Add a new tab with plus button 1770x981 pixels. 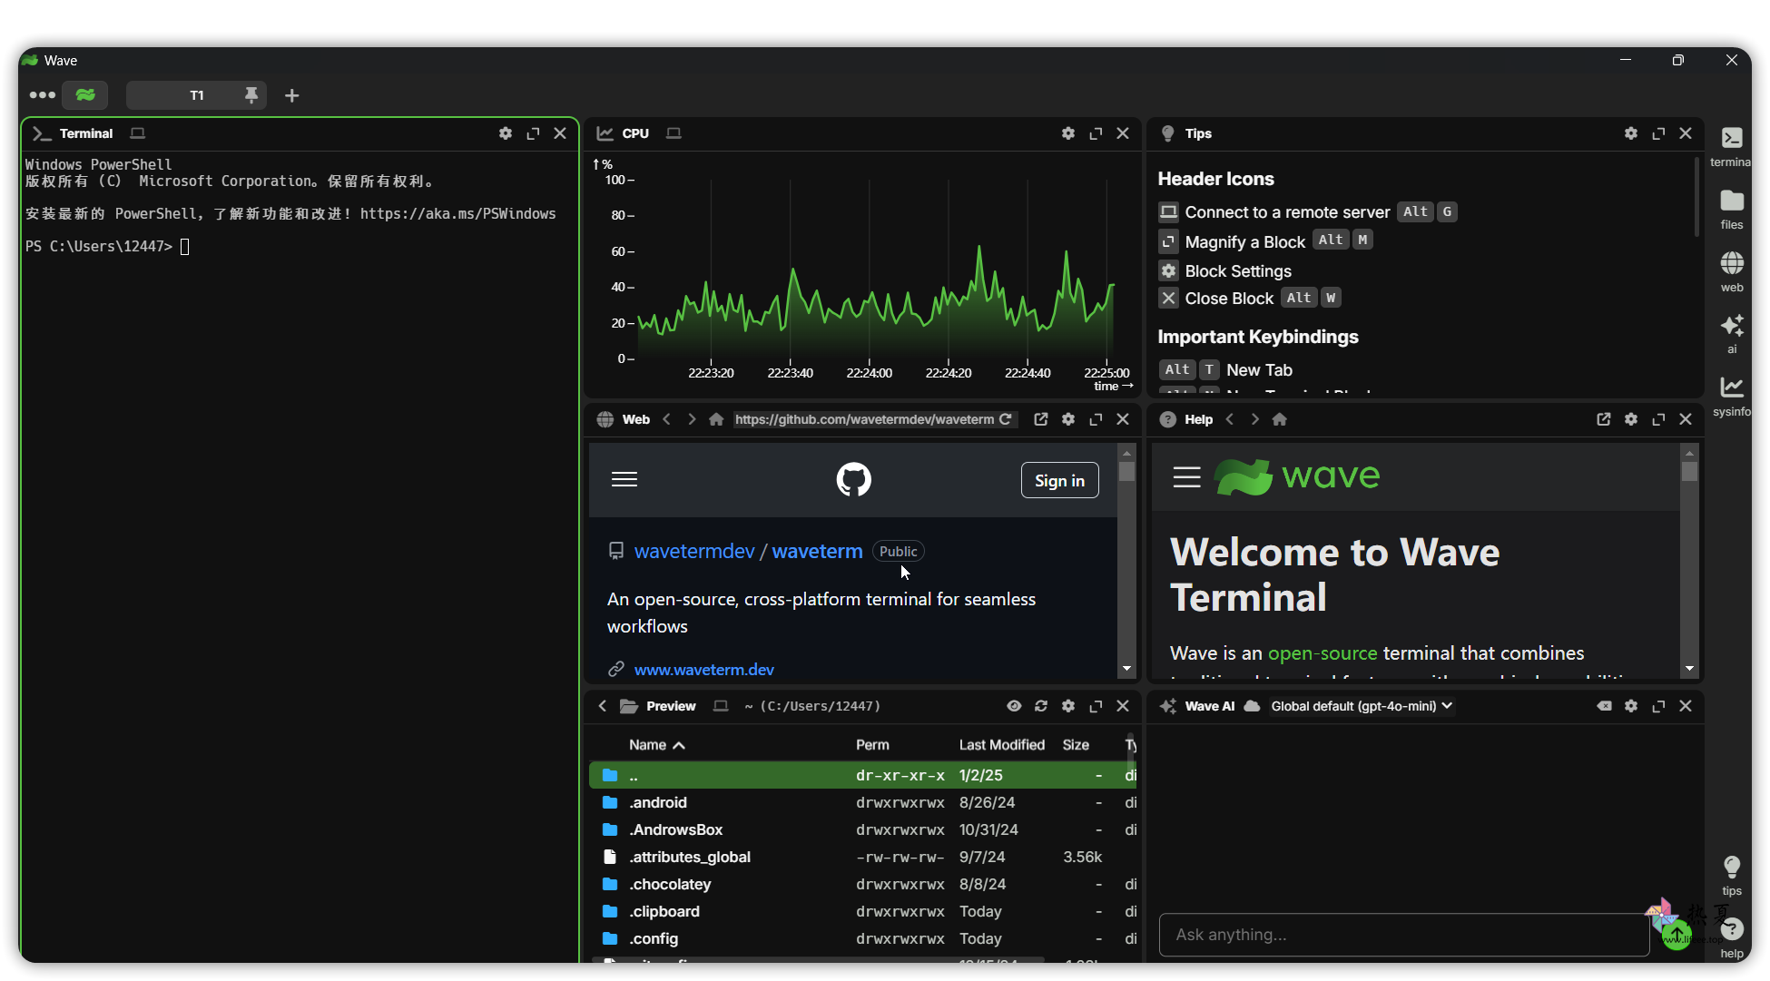(x=291, y=95)
